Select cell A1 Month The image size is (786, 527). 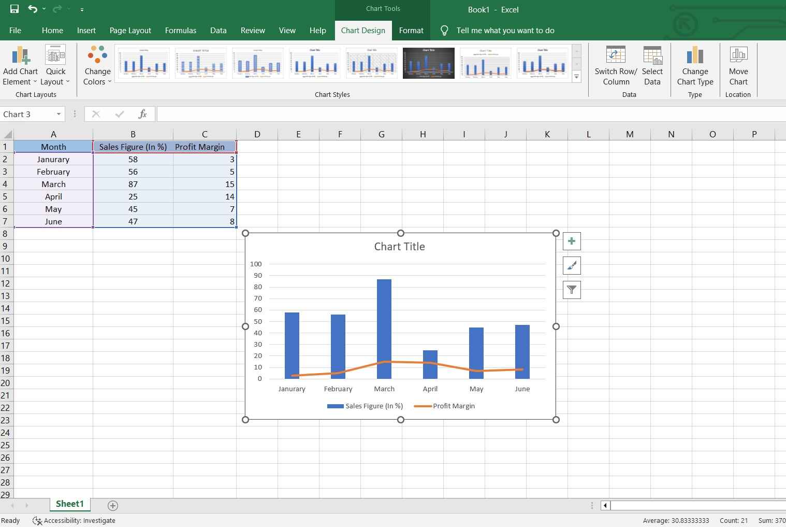tap(53, 147)
